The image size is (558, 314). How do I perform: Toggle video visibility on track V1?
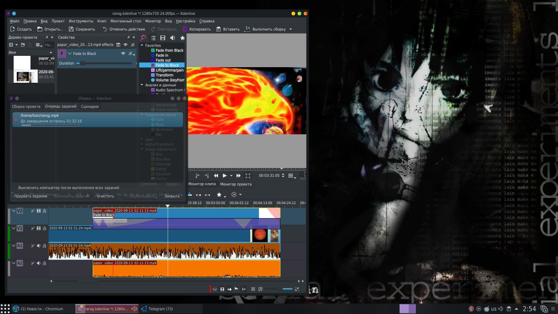pyautogui.click(x=38, y=229)
